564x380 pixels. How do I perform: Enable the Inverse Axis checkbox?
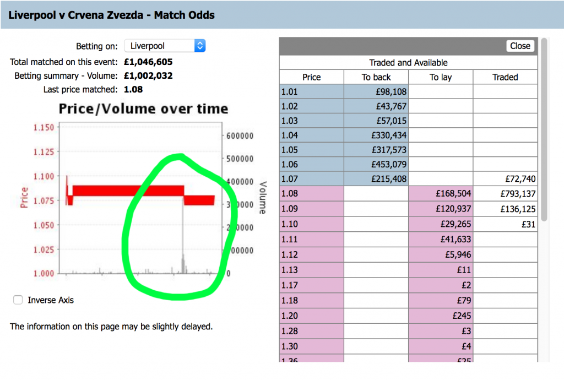[x=18, y=300]
